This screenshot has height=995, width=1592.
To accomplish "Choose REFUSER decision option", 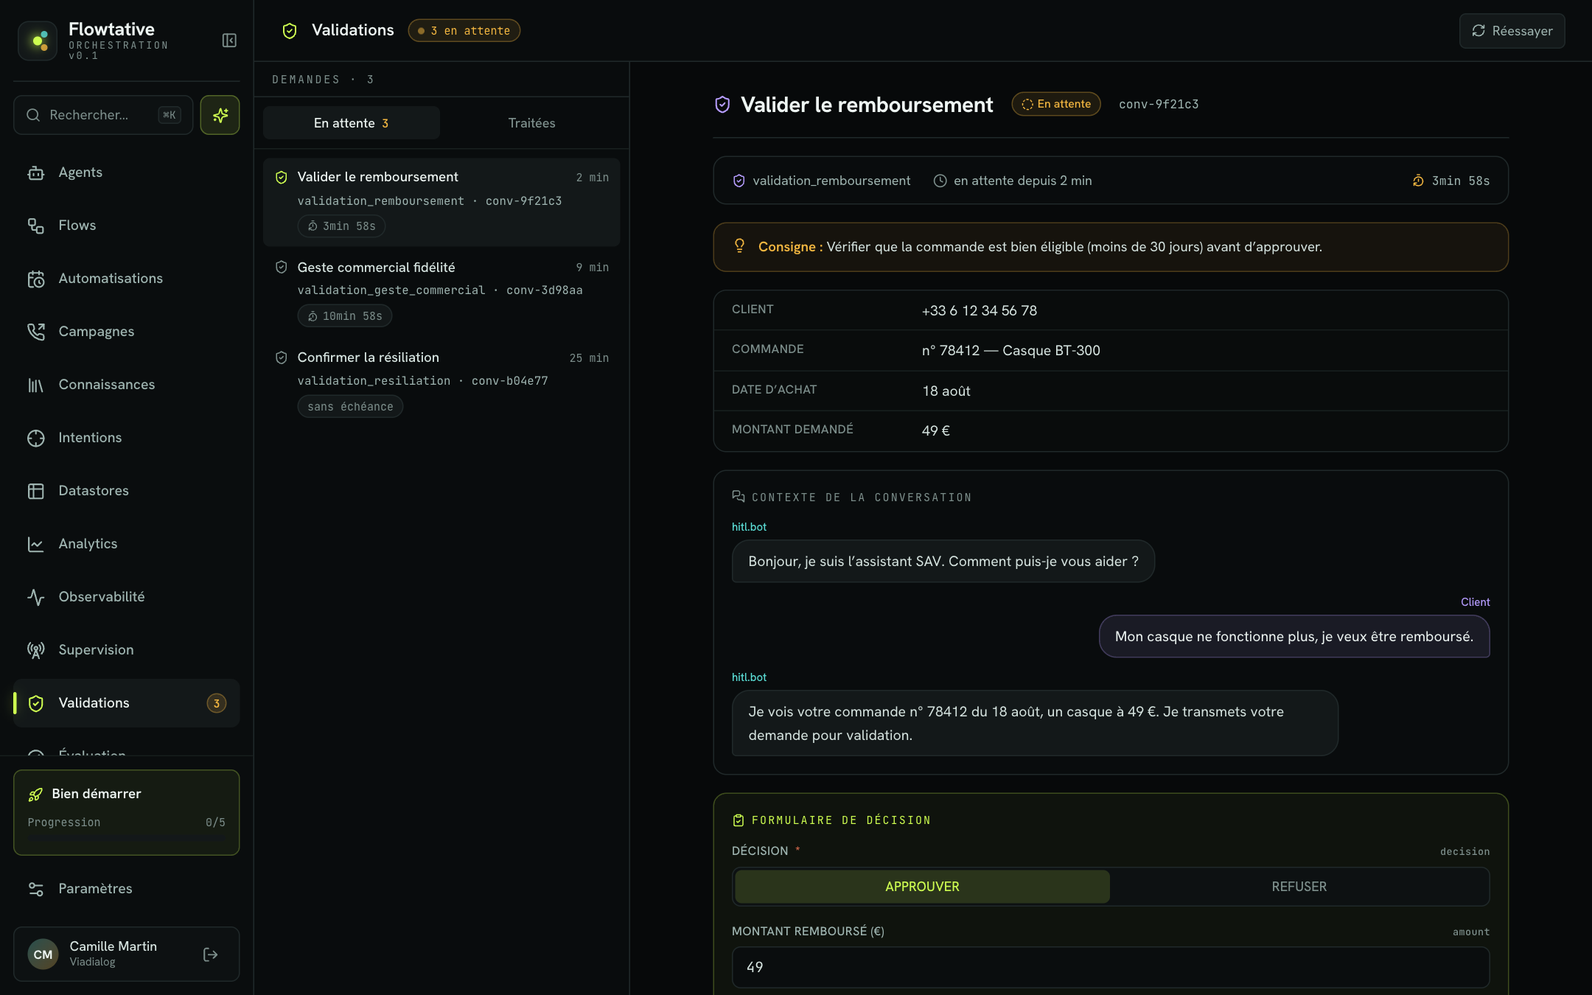I will (1299, 887).
